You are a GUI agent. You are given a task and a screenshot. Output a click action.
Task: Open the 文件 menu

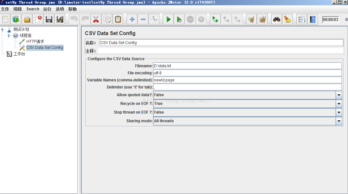[5, 9]
